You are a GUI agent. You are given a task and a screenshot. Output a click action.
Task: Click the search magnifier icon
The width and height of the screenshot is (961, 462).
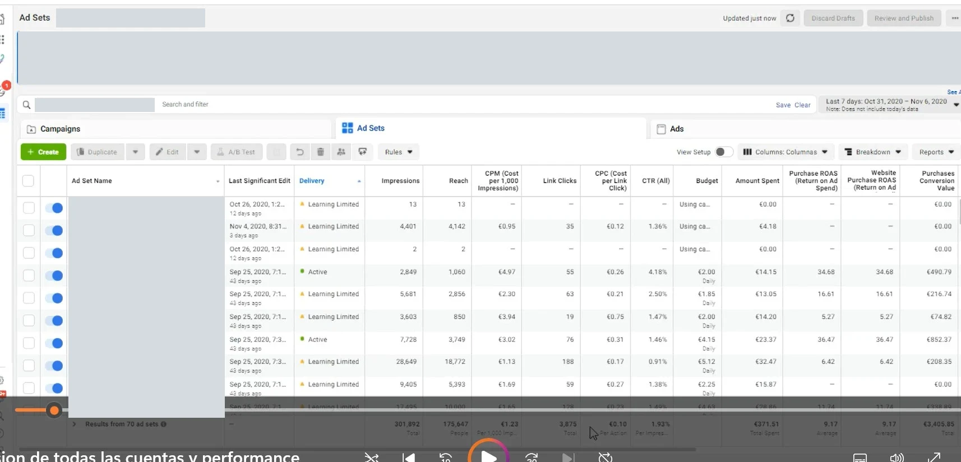[26, 105]
